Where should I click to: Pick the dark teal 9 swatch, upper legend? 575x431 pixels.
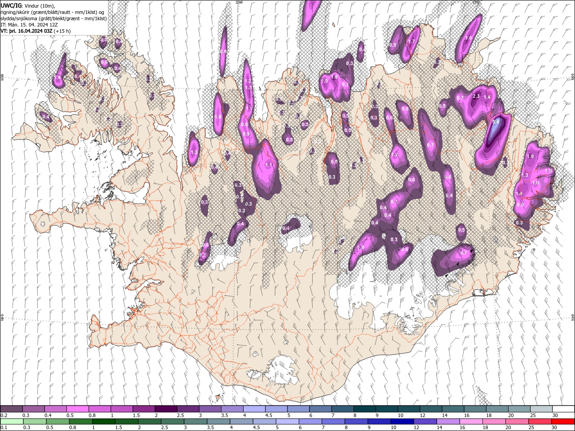[x=386, y=409]
